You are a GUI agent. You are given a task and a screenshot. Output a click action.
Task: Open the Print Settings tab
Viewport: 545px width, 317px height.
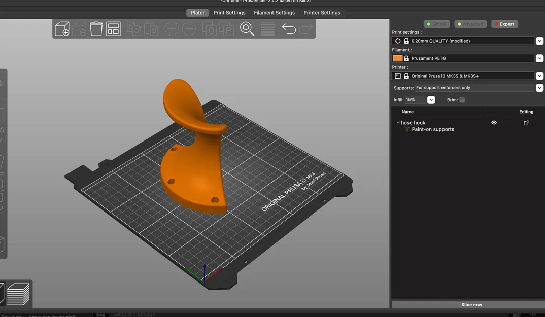tap(229, 13)
